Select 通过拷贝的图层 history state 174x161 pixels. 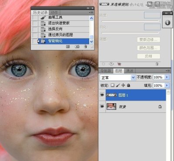60,35
